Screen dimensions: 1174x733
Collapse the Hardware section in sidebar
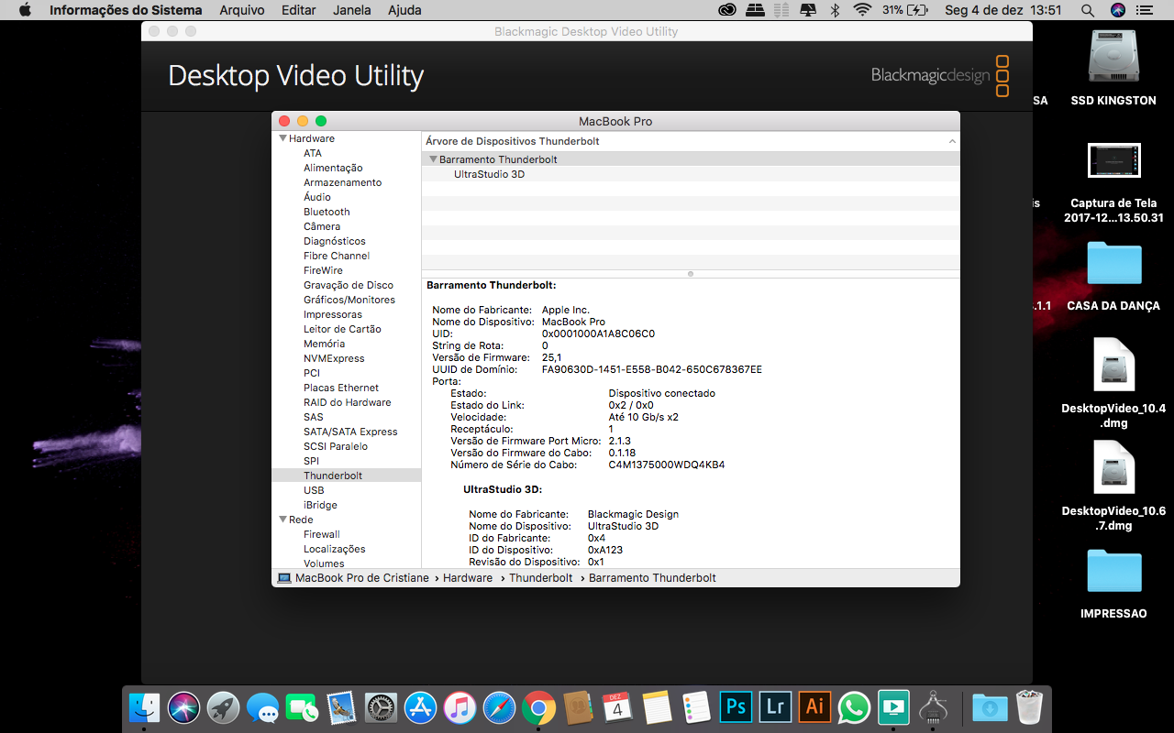point(283,138)
